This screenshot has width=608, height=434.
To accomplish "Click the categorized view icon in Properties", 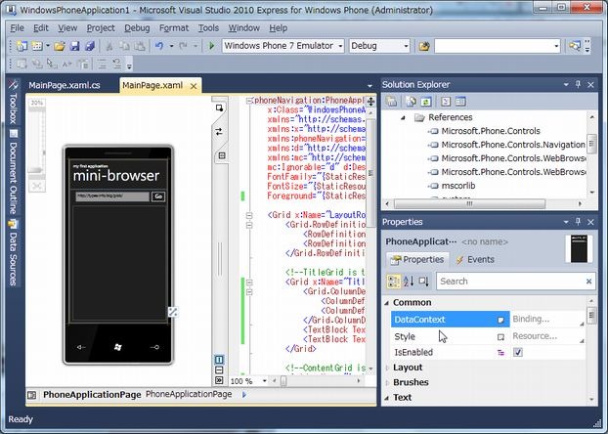I will [394, 282].
